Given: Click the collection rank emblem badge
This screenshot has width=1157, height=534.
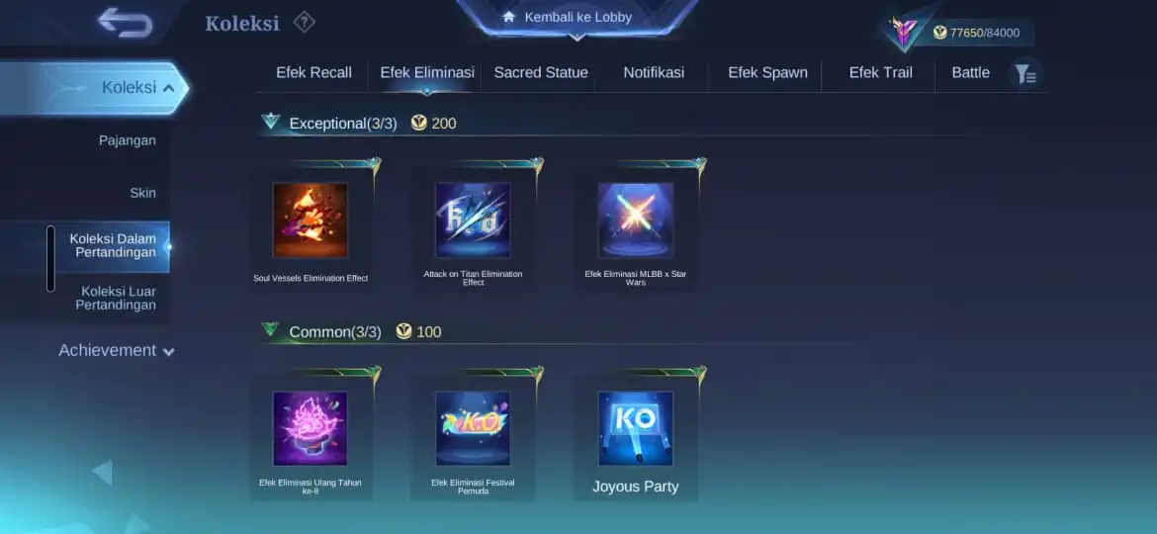Looking at the screenshot, I should coord(903,32).
